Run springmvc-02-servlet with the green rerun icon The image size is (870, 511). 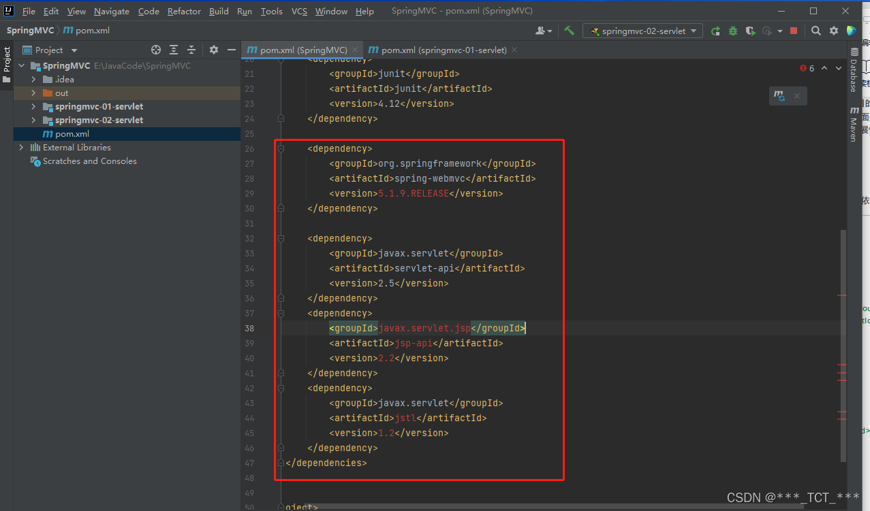coord(715,31)
